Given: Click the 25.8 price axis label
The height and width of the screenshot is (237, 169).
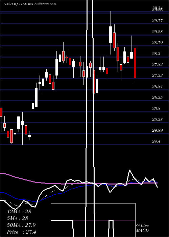Looking at the screenshot, I should point(156,109).
